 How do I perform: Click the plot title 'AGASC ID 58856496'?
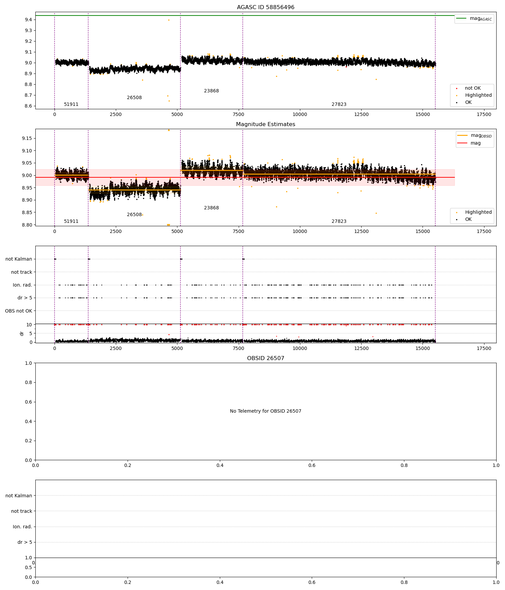(x=266, y=7)
